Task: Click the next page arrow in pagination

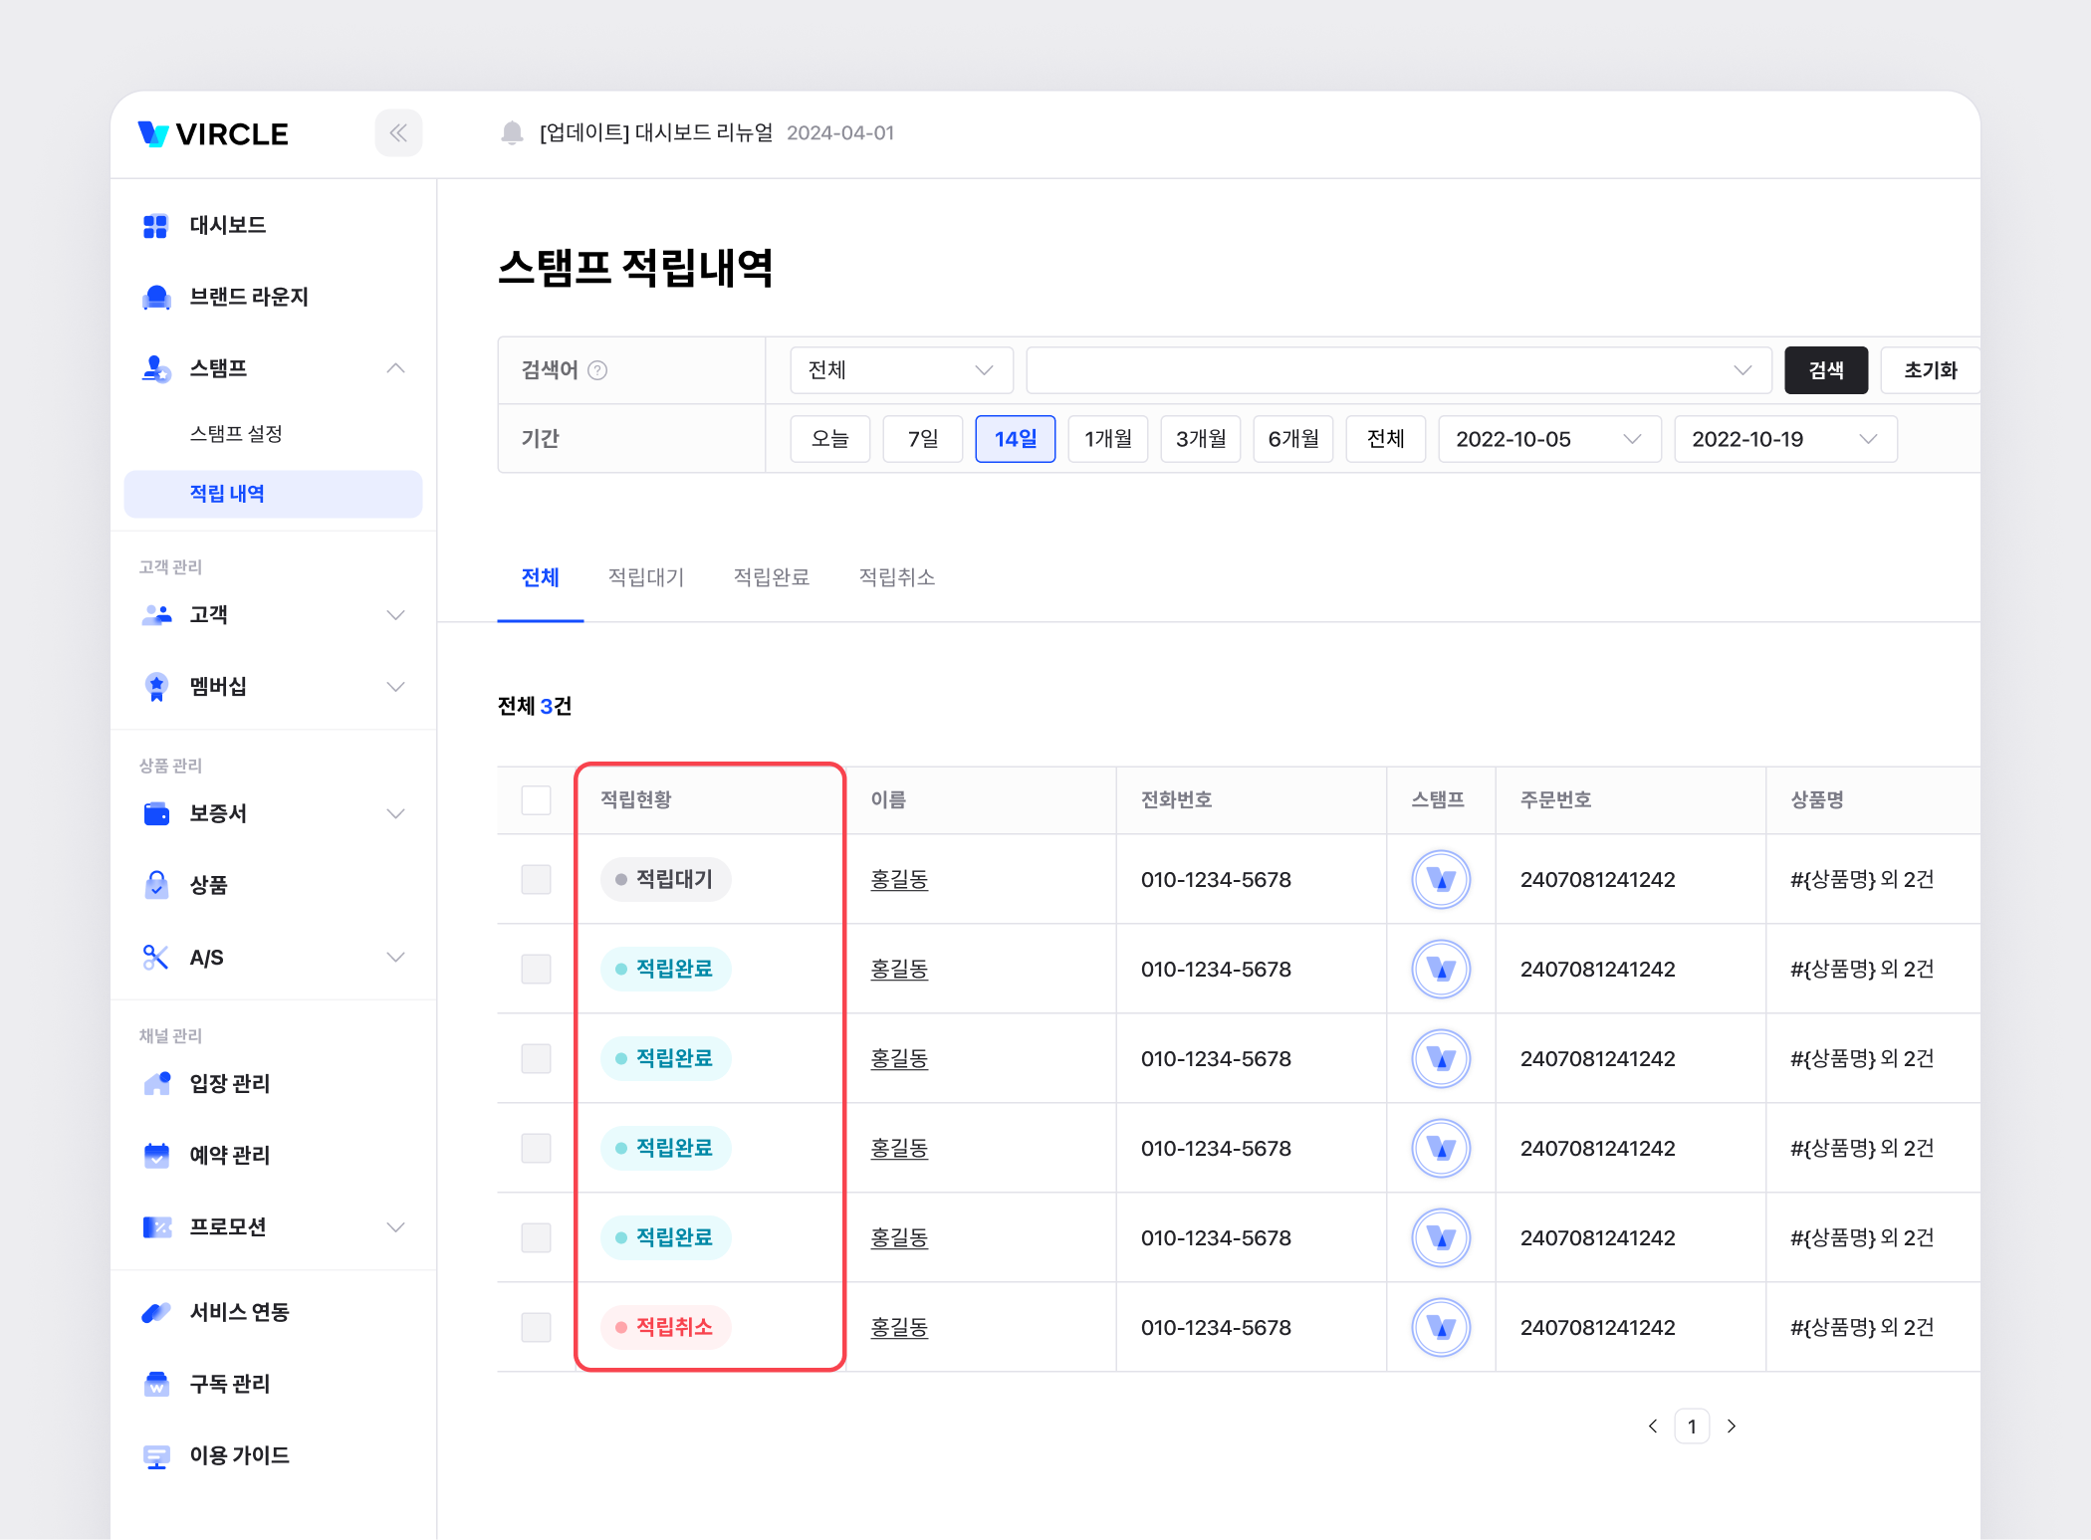Action: (1732, 1427)
